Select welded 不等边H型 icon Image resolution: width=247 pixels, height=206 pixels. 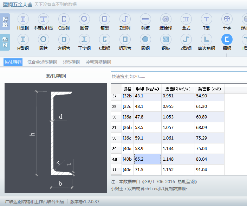44,19
